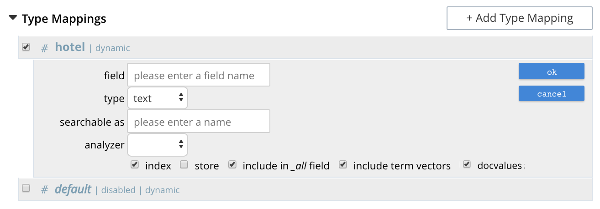Uncheck include in _all field
The width and height of the screenshot is (600, 209).
tap(232, 165)
